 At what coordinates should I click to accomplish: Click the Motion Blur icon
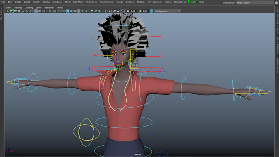96,11
